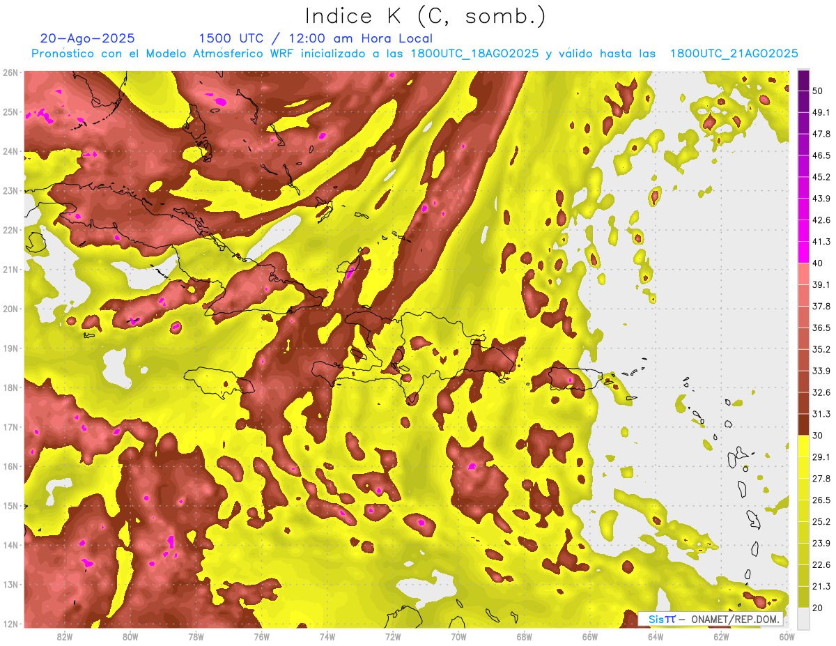
Task: Select the "33.9" legend value
Action: click(821, 371)
